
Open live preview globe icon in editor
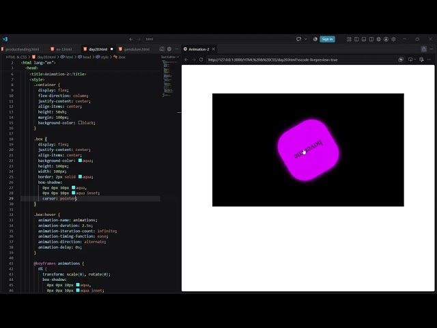(x=169, y=49)
